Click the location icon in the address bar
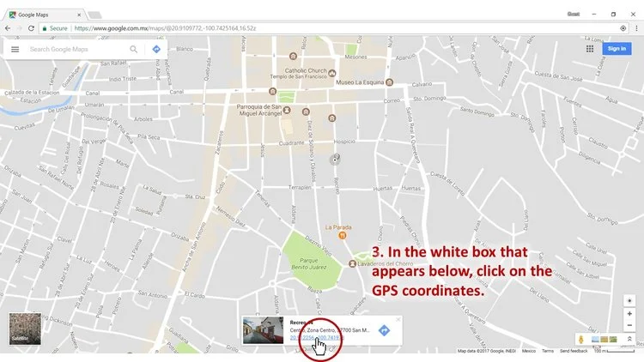 [x=623, y=28]
